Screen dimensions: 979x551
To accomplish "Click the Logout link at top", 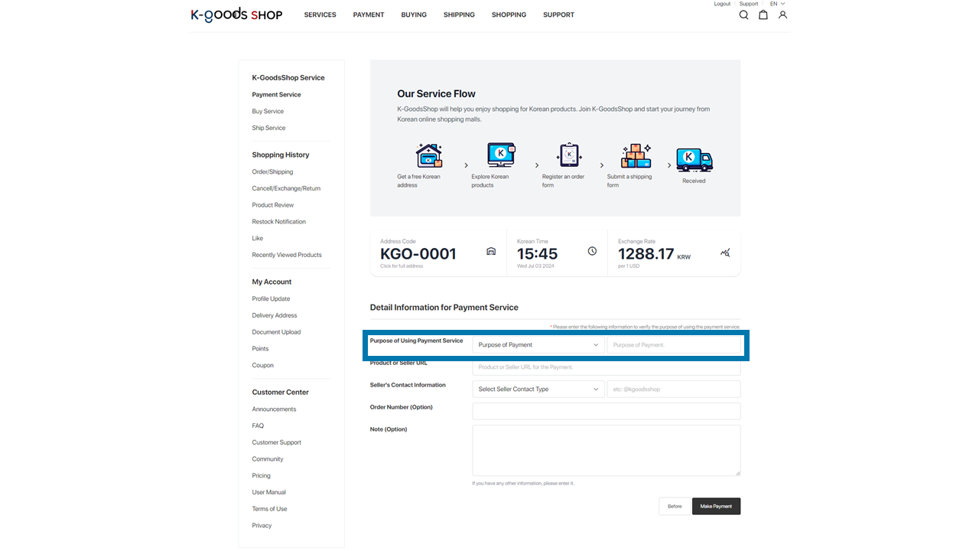I will (x=722, y=4).
